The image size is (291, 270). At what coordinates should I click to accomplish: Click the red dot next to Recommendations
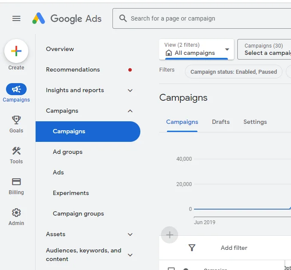tap(130, 70)
